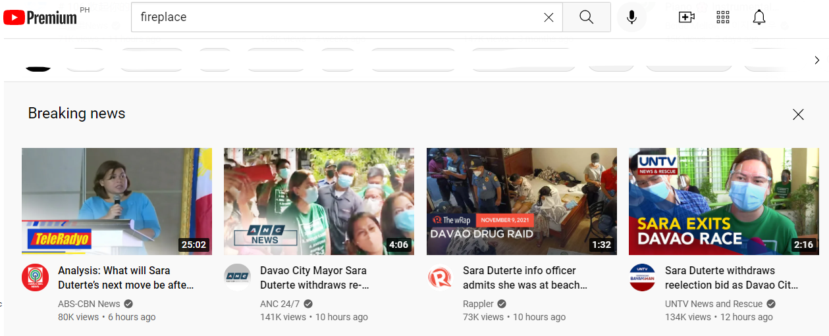Open the TeleRadyo video thumbnail
Image resolution: width=829 pixels, height=336 pixels.
[117, 201]
